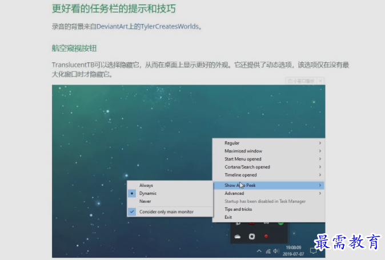This screenshot has height=260, width=385.
Task: Choose Cortana/Search opened entry
Action: pyautogui.click(x=268, y=167)
